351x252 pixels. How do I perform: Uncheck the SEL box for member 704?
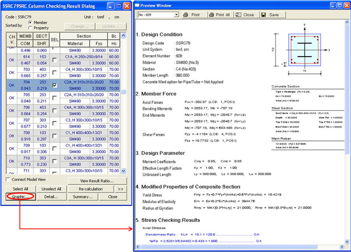[x=54, y=85]
